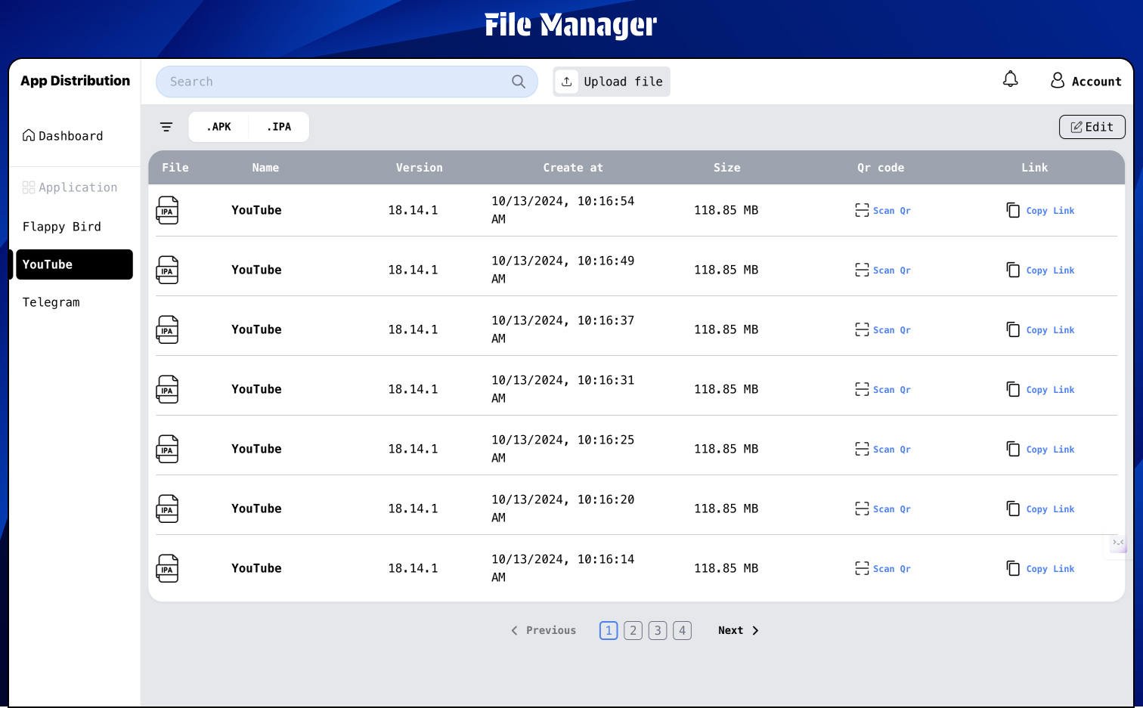
Task: Click the IPA file icon in first row
Action: (x=167, y=210)
